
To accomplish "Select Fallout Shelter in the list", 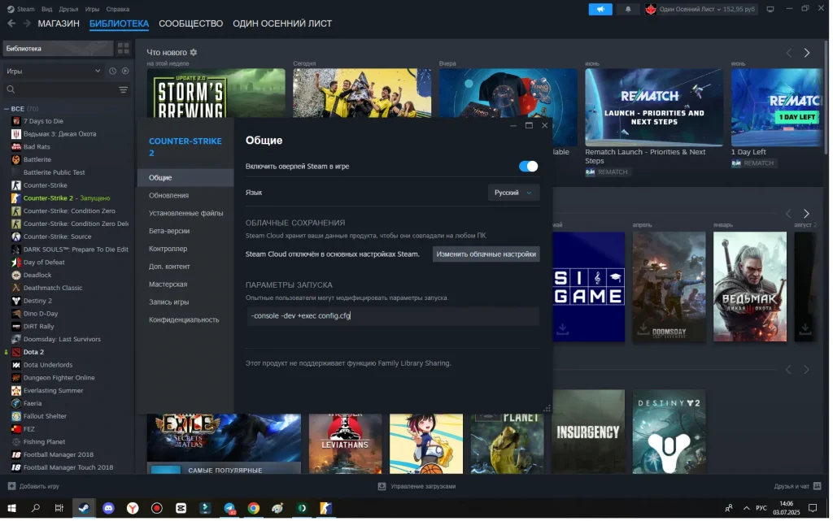I will coord(44,418).
